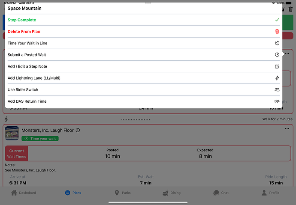296x205 pixels.
Task: Tap the clock icon for Submit Posted Wait
Action: pyautogui.click(x=277, y=55)
